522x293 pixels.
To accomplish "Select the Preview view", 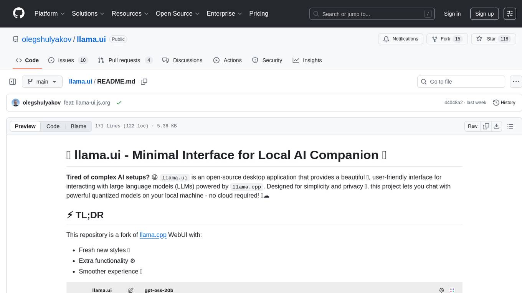I will [25, 126].
